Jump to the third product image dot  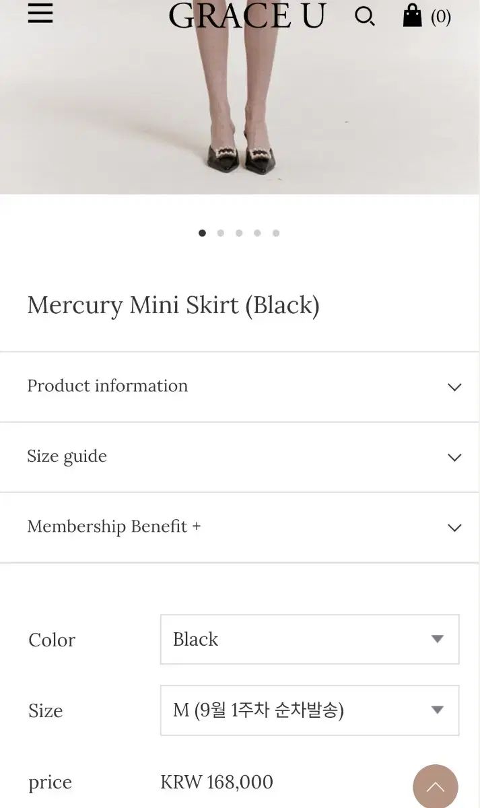(239, 233)
